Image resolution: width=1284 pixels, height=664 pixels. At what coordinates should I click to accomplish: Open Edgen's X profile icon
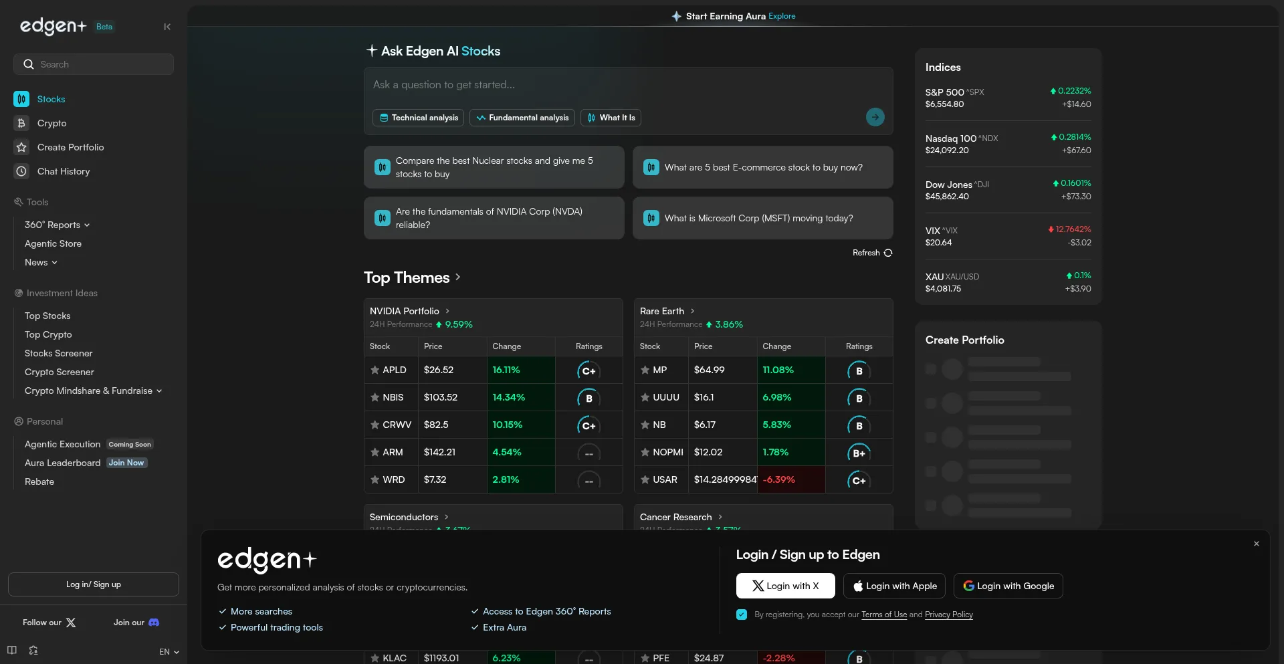pyautogui.click(x=71, y=623)
